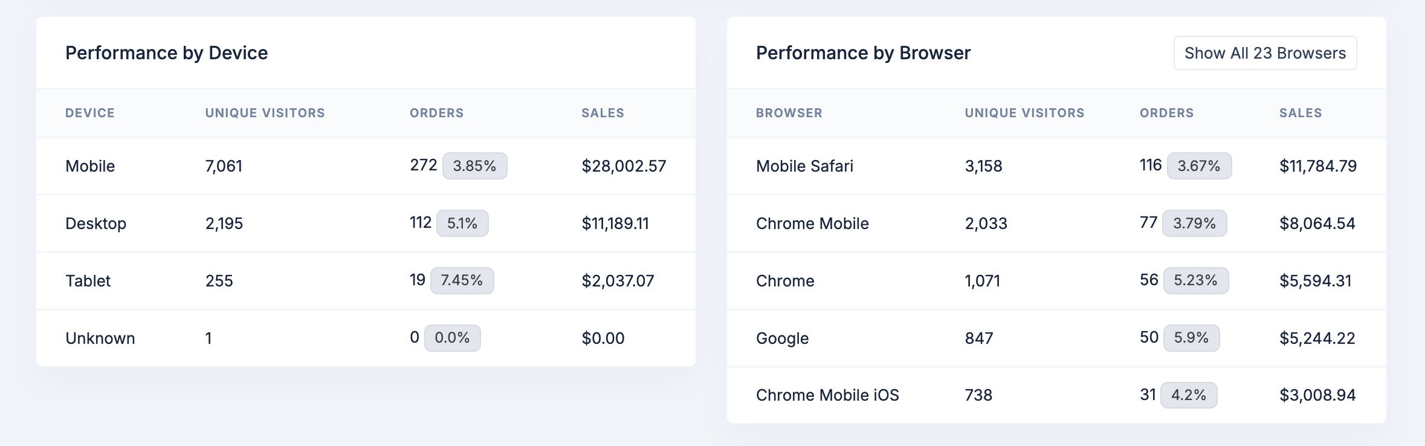The image size is (1425, 446).
Task: Select the Unknown device row
Action: [x=366, y=338]
